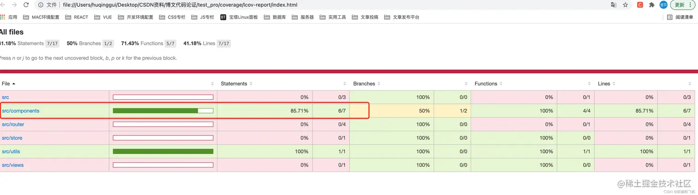Click the 5/7 Functions summary badge

pos(170,43)
